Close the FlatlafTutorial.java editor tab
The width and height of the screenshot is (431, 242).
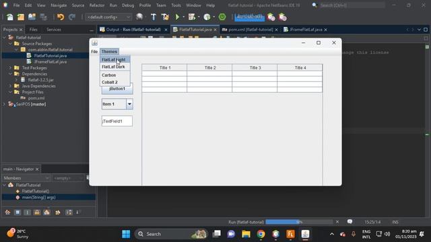tap(215, 30)
